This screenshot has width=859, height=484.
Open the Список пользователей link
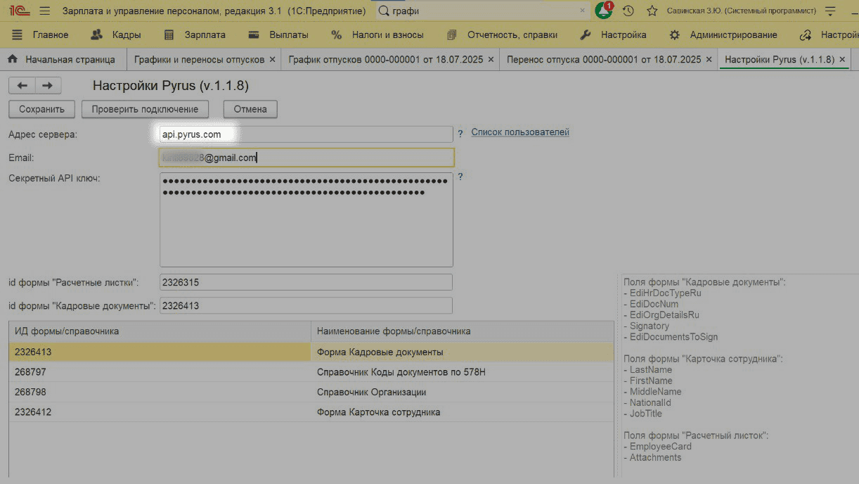[520, 132]
